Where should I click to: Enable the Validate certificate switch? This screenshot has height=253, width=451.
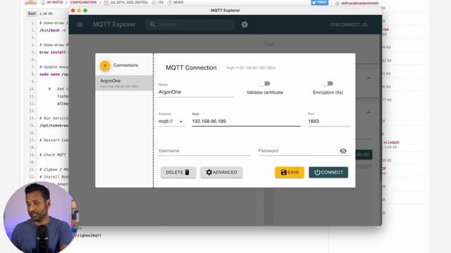pos(264,84)
